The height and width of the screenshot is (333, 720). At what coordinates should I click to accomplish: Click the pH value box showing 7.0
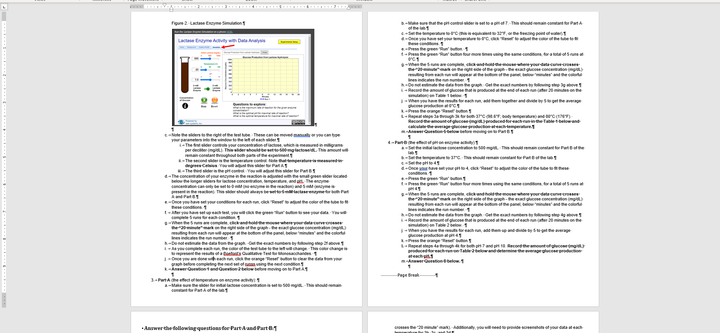(196, 80)
